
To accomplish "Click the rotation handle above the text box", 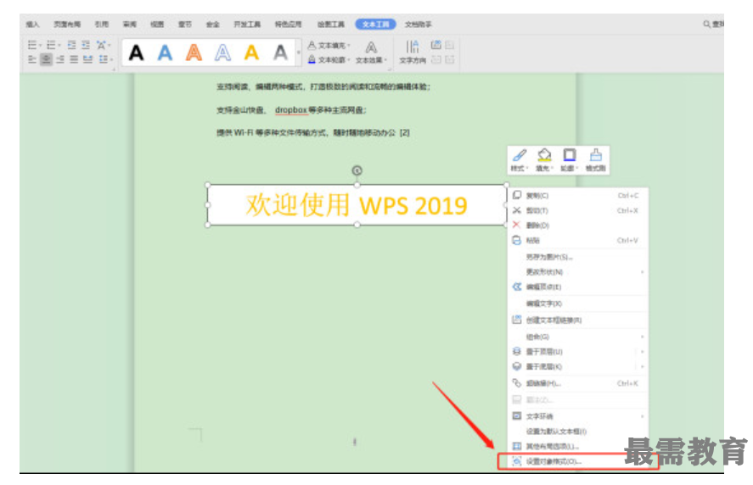I will (x=357, y=170).
